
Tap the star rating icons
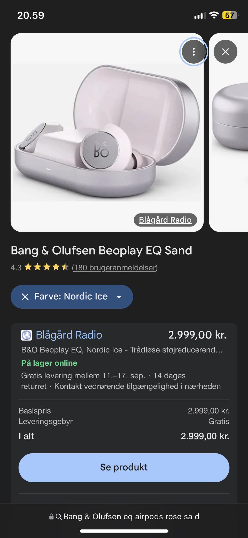(47, 267)
